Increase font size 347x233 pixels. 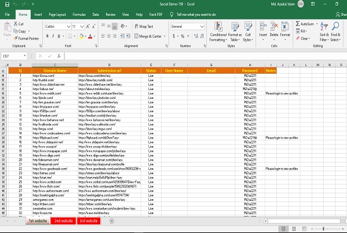(x=88, y=26)
